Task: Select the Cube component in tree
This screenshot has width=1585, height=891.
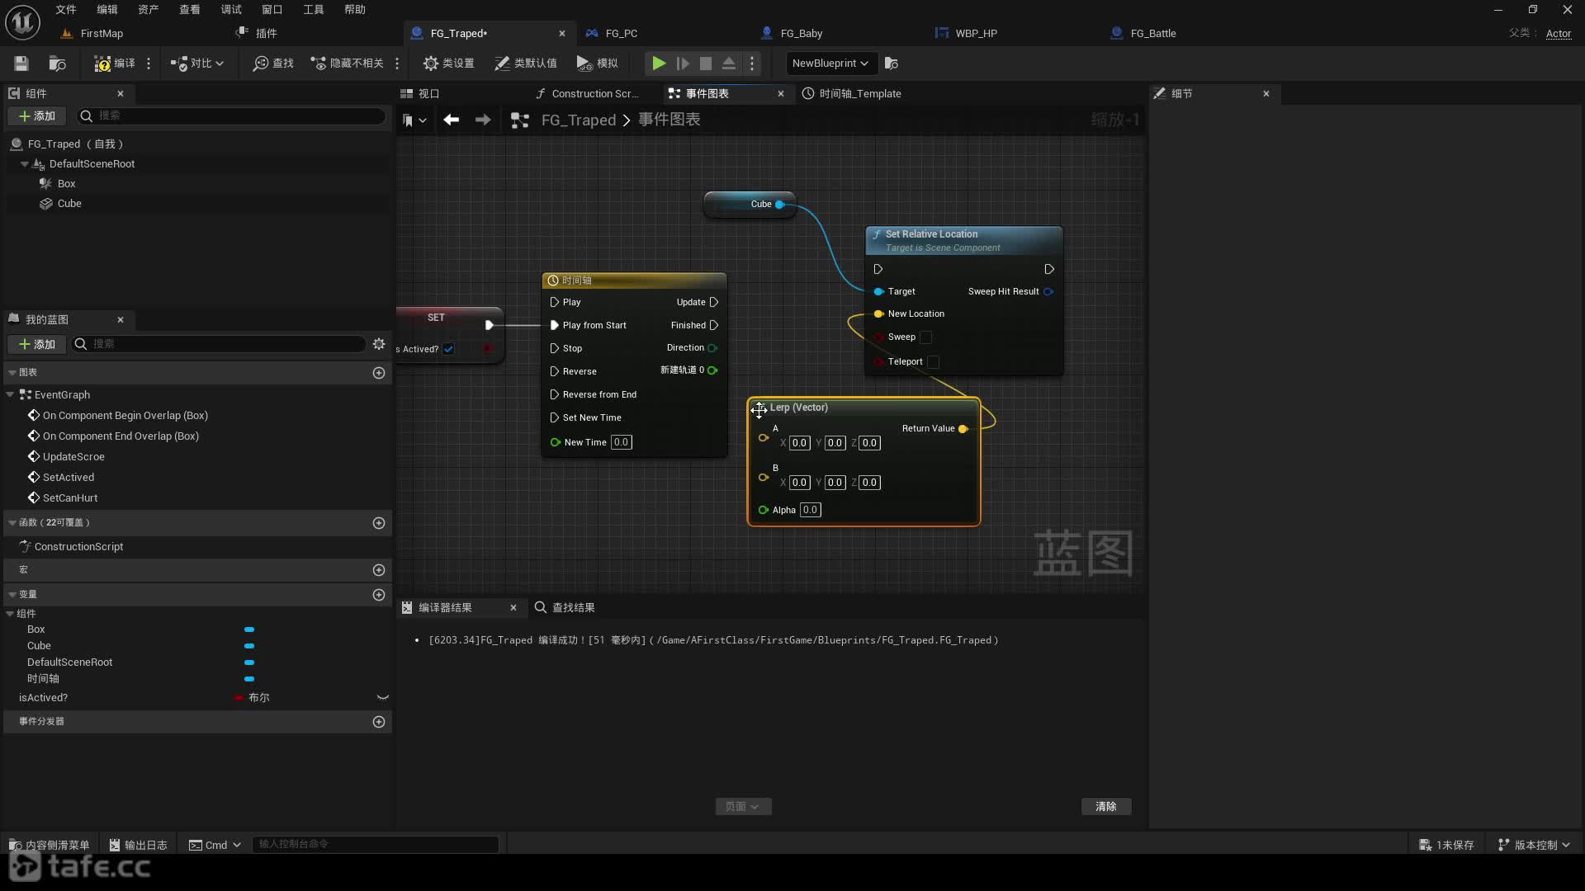Action: coord(69,204)
